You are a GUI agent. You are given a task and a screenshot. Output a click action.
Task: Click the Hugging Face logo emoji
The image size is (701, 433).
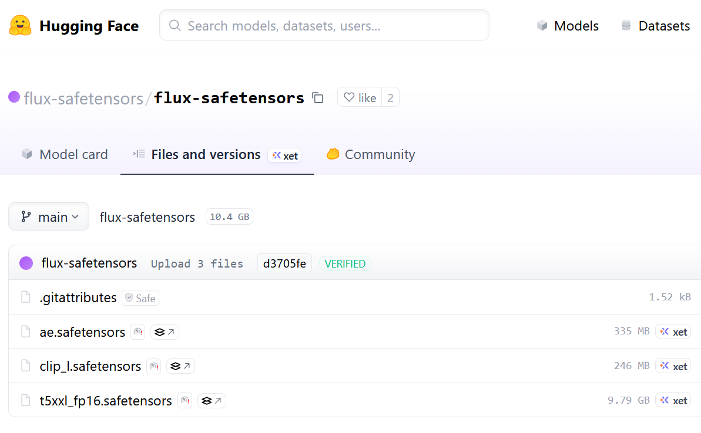tap(20, 26)
